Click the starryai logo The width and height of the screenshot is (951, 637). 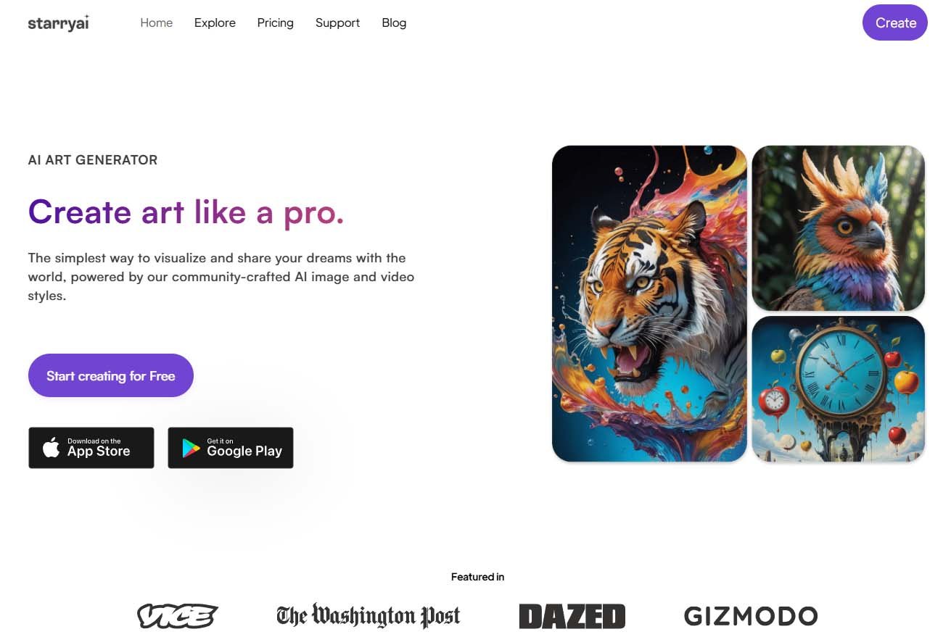click(x=59, y=22)
